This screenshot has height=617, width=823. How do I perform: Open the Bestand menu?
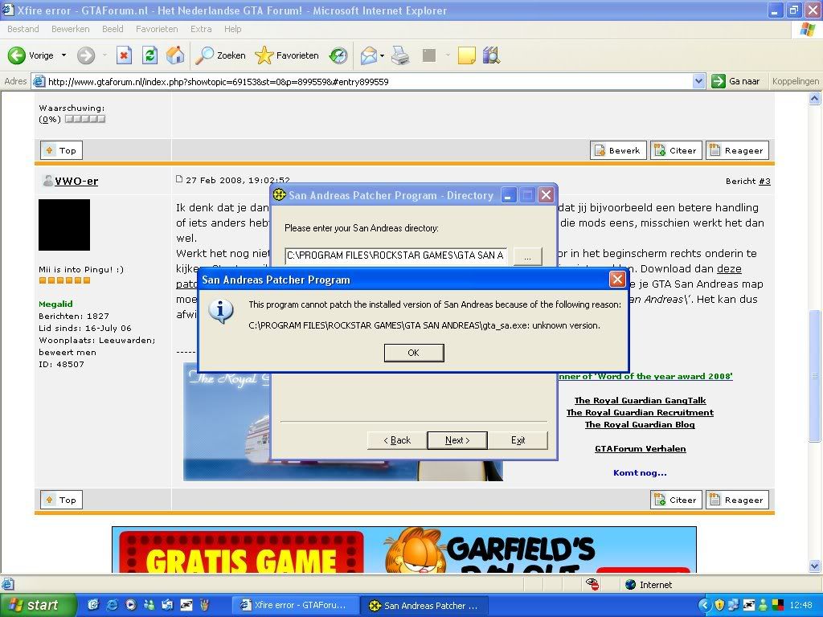coord(23,29)
